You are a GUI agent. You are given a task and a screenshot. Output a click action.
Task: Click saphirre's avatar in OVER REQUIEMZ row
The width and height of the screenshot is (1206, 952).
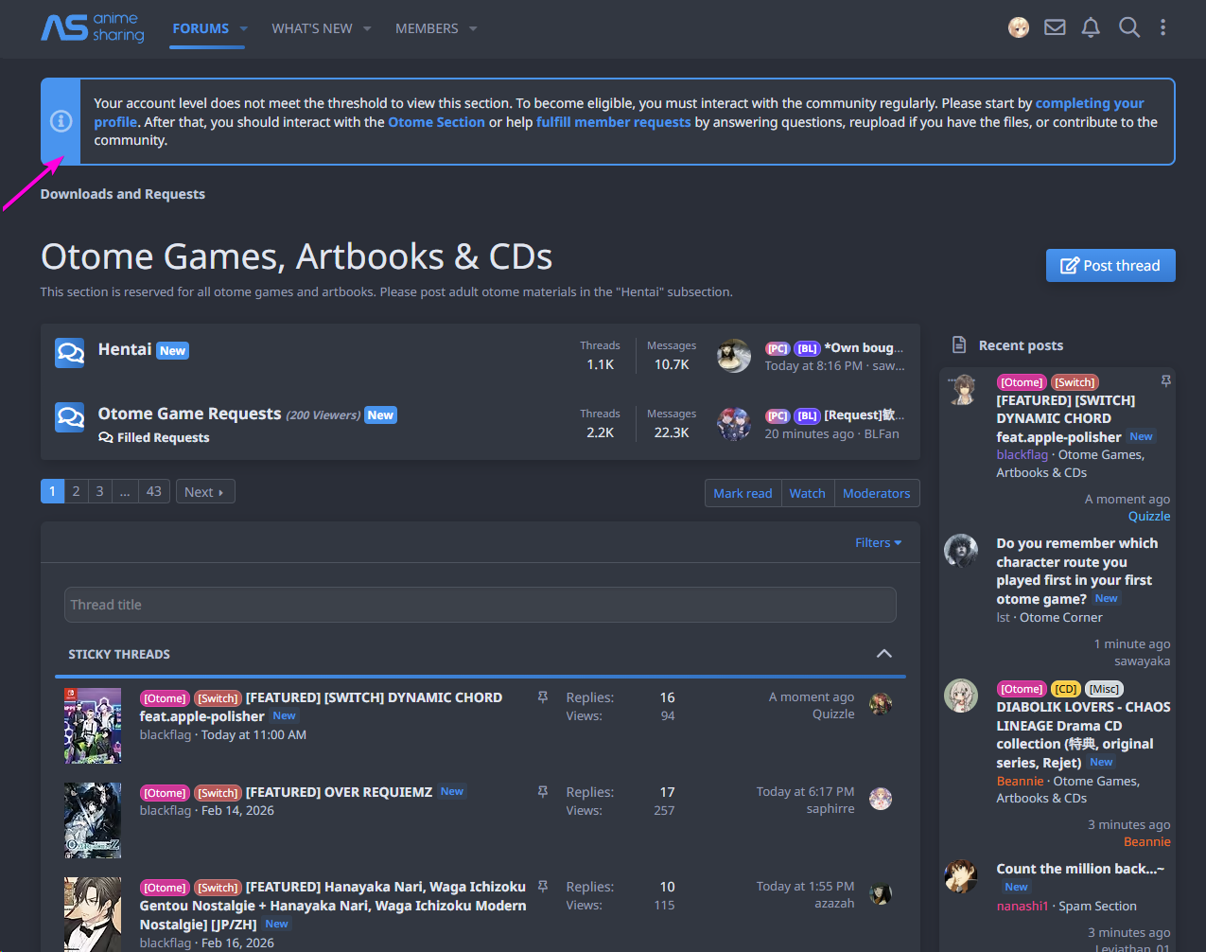881,799
